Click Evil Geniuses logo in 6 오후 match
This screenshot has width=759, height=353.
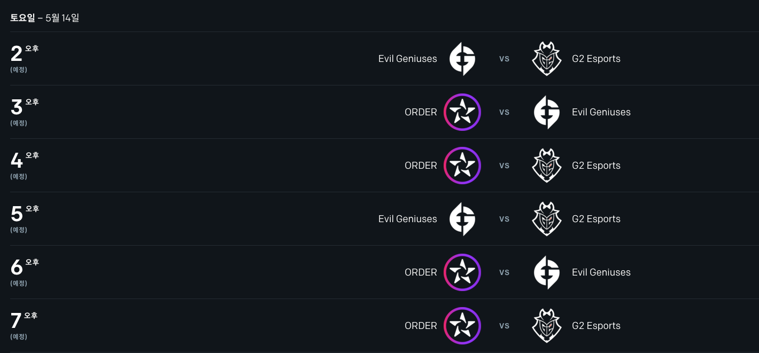547,272
